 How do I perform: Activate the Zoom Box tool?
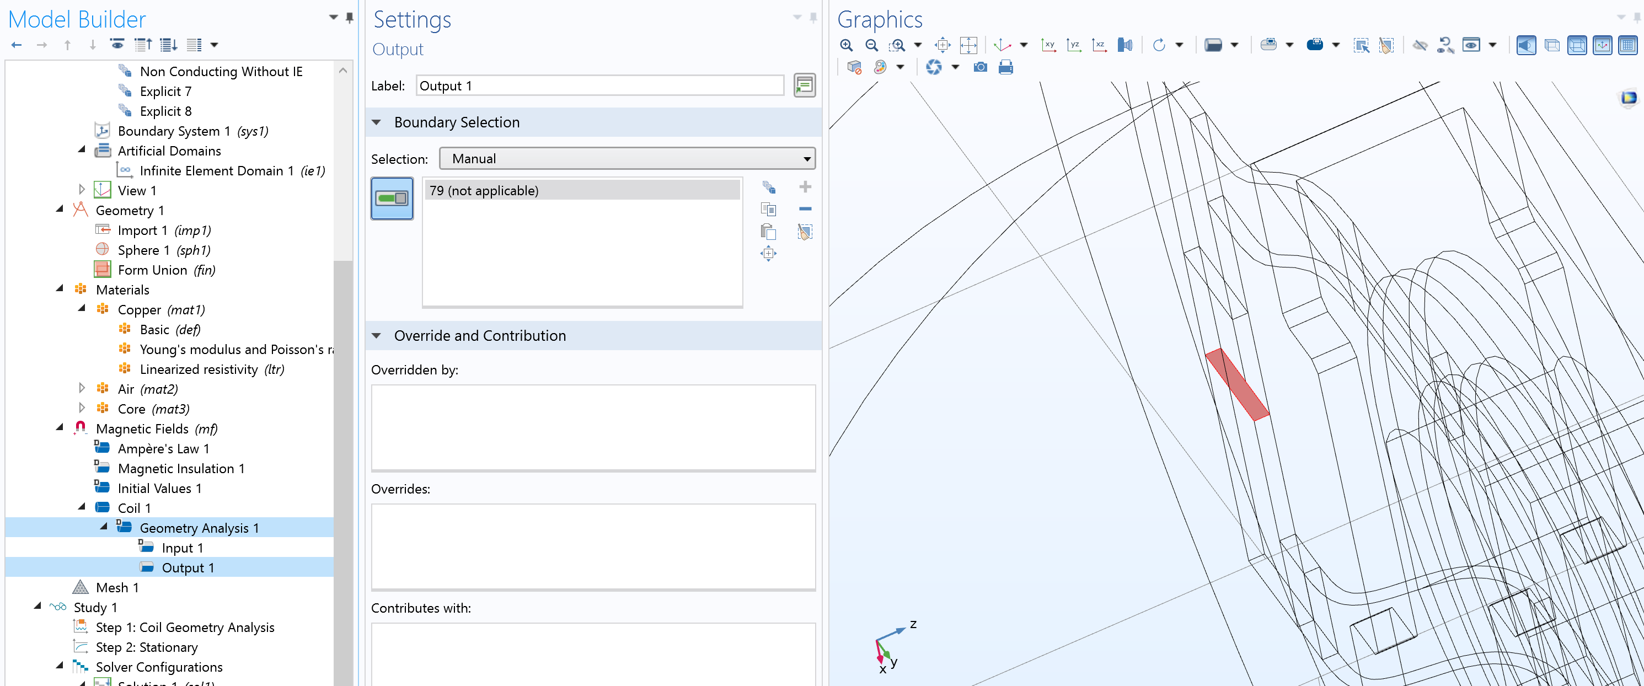click(x=897, y=45)
